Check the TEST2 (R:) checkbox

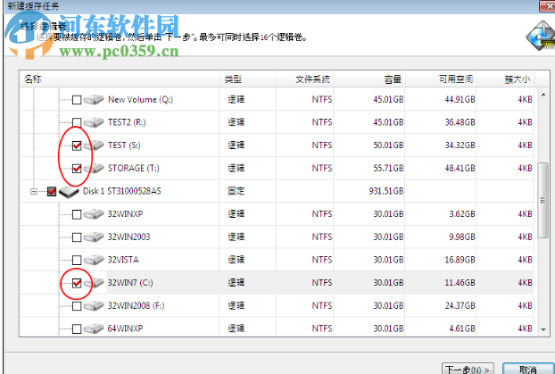pyautogui.click(x=77, y=122)
